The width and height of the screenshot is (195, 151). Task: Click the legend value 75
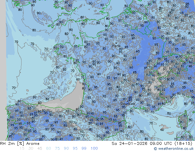coord(57,149)
